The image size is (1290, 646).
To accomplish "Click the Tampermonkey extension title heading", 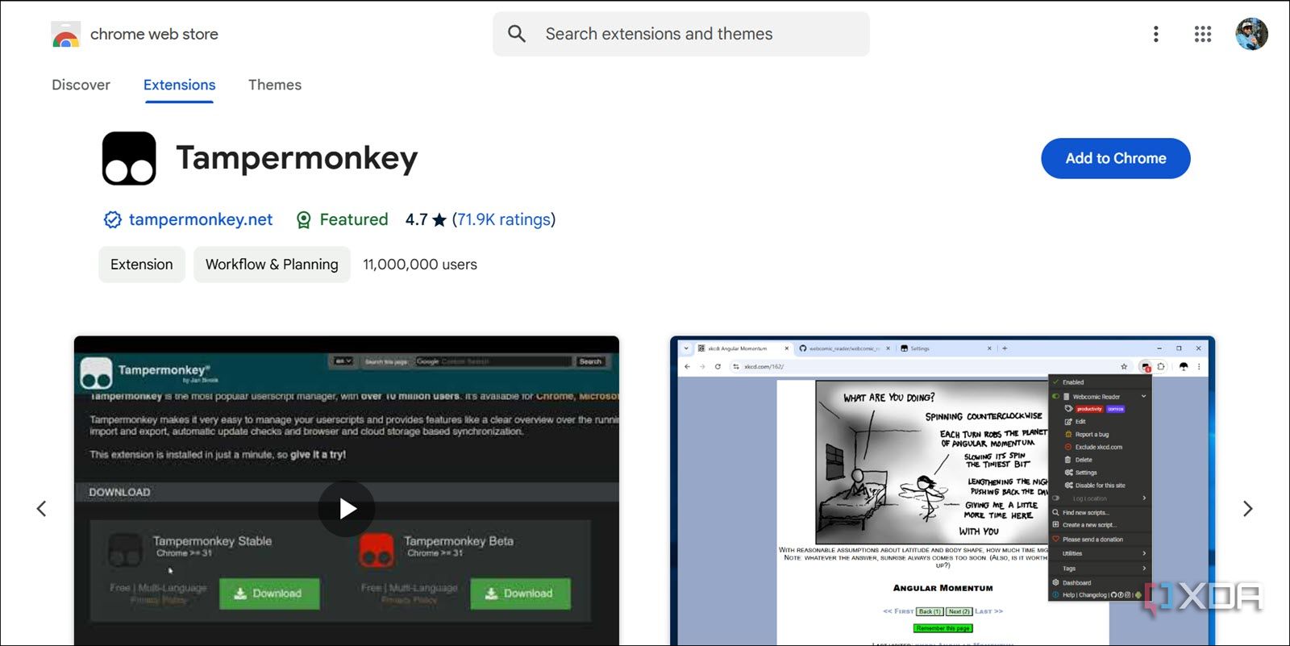I will [x=297, y=158].
